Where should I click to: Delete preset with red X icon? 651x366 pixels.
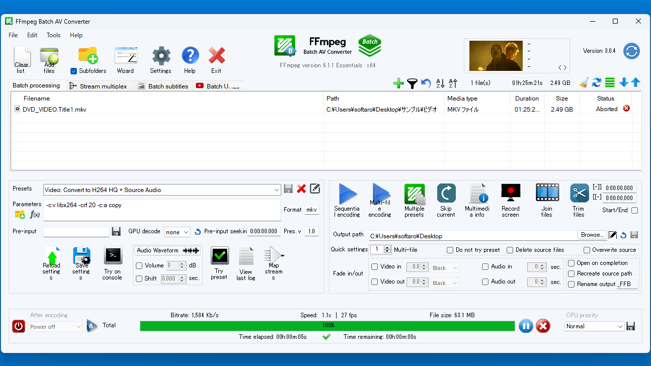[301, 189]
